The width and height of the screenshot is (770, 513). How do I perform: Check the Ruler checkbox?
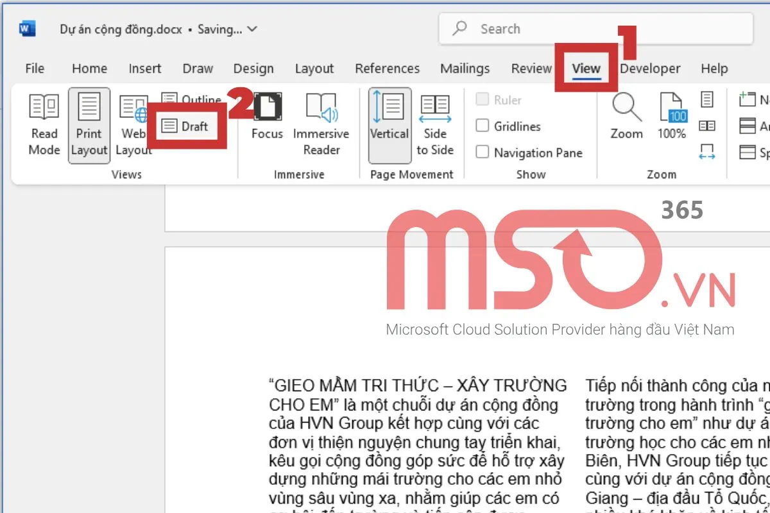(483, 100)
